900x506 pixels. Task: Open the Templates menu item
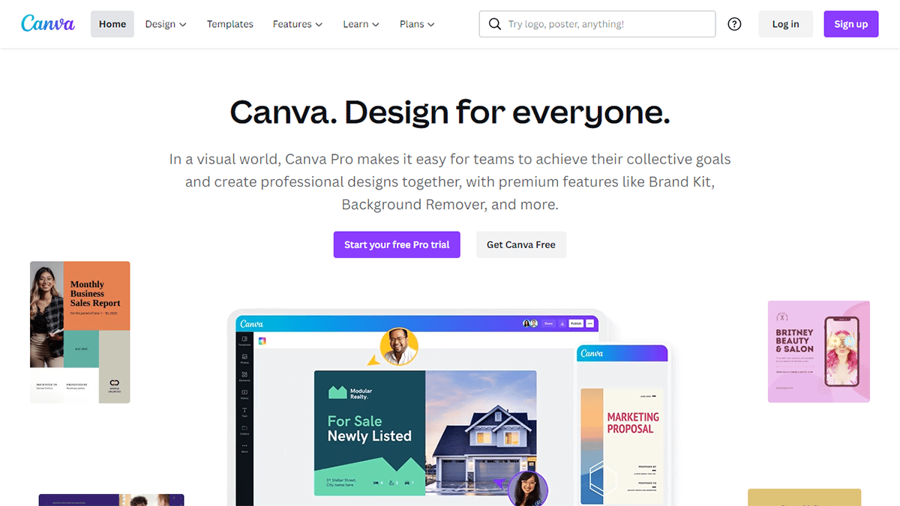[x=230, y=24]
